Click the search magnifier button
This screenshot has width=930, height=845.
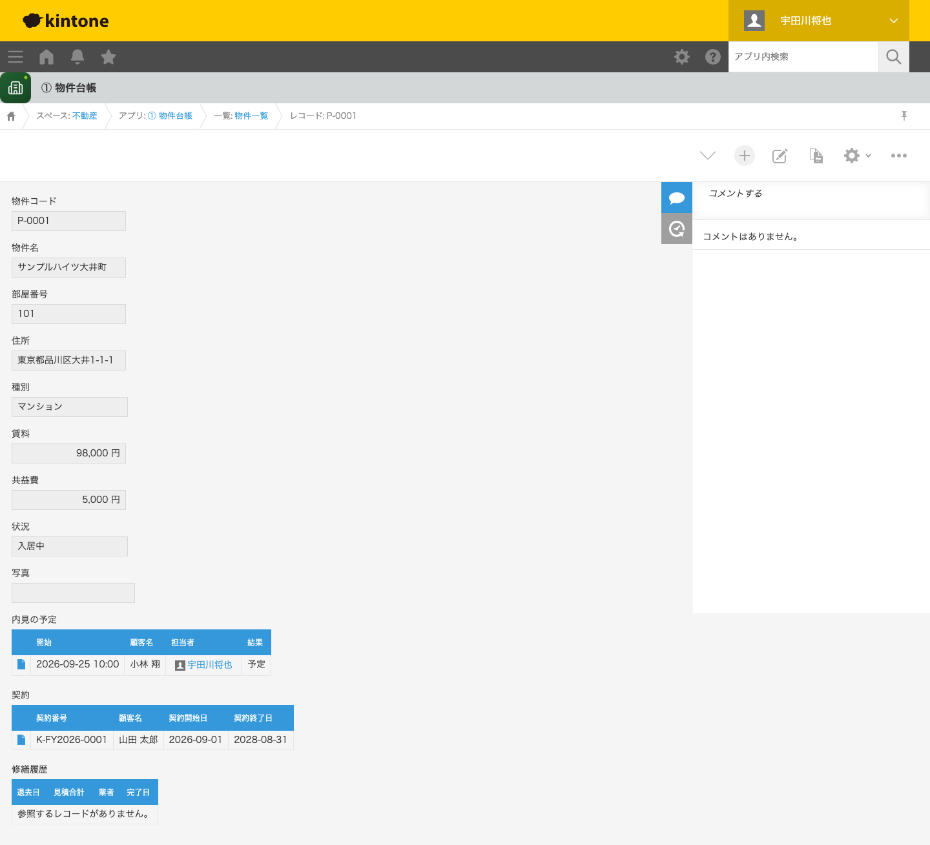(894, 57)
